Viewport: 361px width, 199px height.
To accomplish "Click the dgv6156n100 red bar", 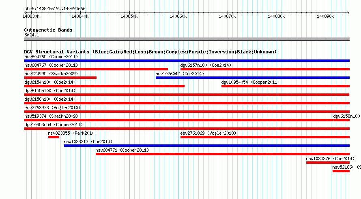I will [187, 103].
